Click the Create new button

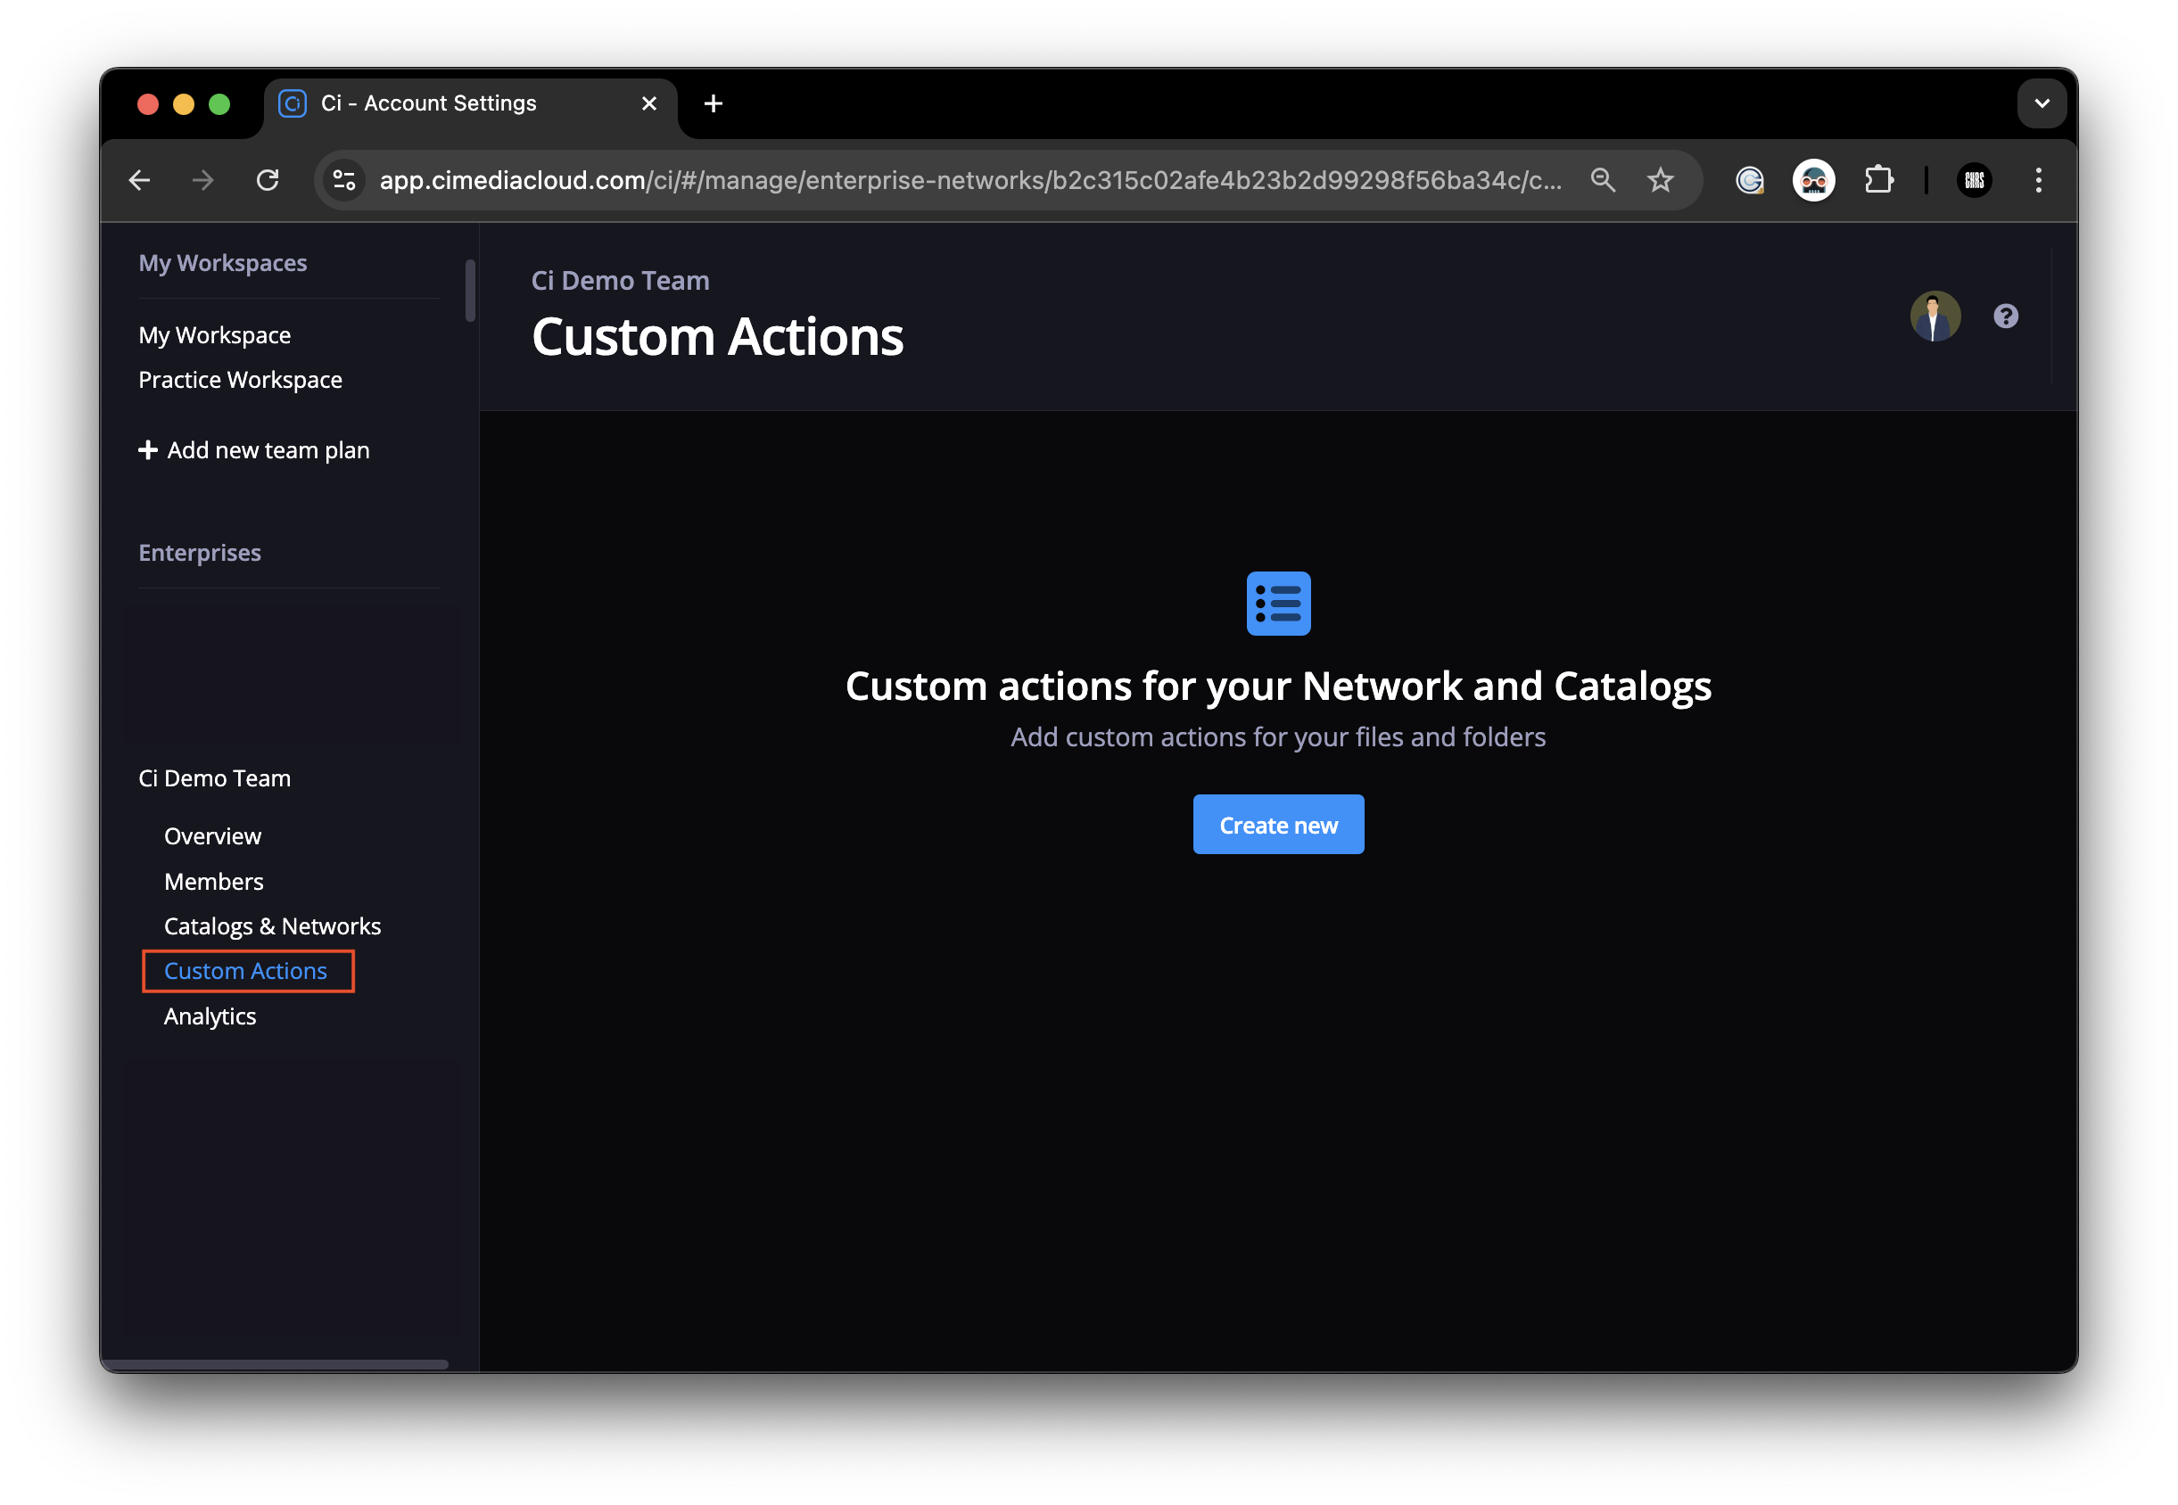click(1278, 825)
